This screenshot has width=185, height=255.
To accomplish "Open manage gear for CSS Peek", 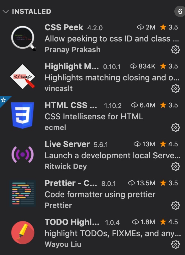I will click(176, 50).
